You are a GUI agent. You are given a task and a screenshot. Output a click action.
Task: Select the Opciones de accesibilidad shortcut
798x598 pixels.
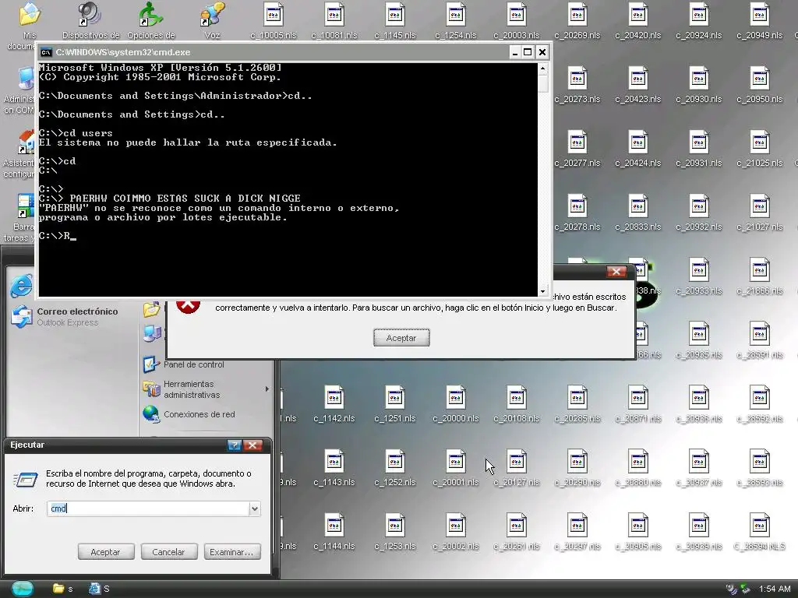click(x=151, y=22)
